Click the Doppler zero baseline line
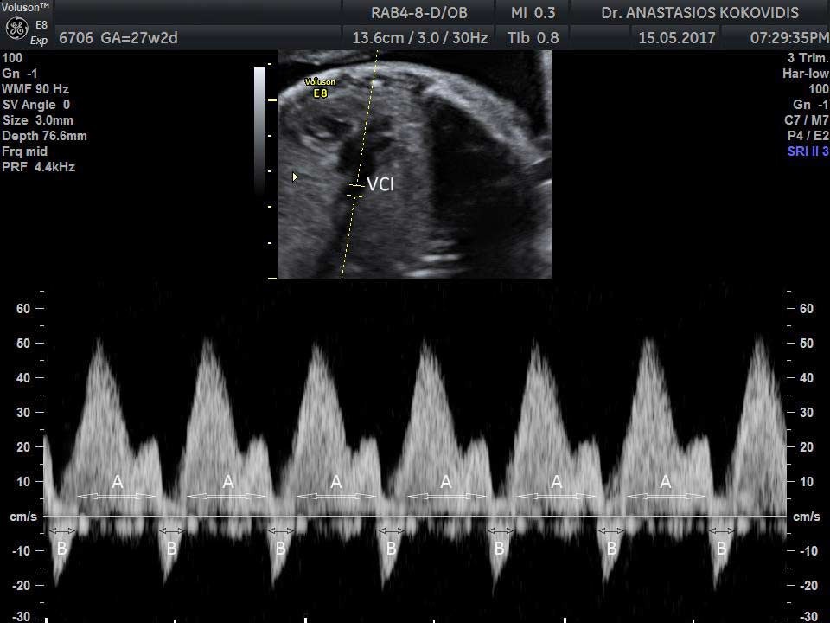 pos(414,516)
